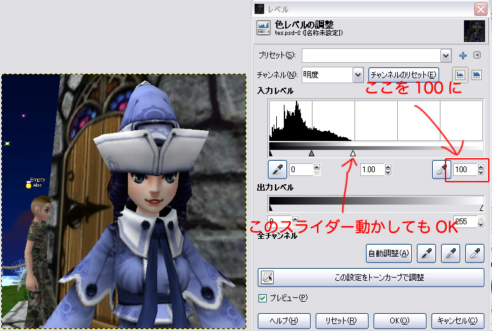Focus the input white level field showing 100
This screenshot has width=492, height=331.
coord(465,170)
